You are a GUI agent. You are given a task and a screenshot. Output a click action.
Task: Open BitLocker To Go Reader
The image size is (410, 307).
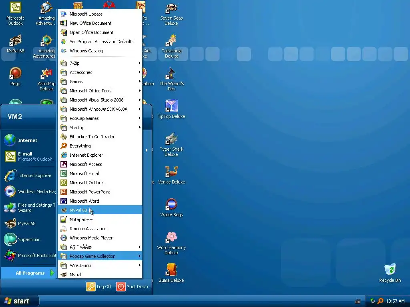100,137
